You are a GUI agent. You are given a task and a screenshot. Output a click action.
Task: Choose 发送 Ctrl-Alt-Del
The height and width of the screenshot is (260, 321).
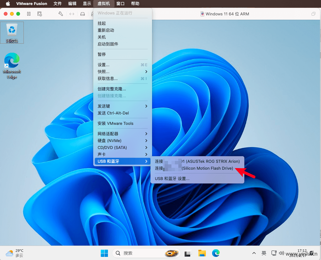point(122,113)
